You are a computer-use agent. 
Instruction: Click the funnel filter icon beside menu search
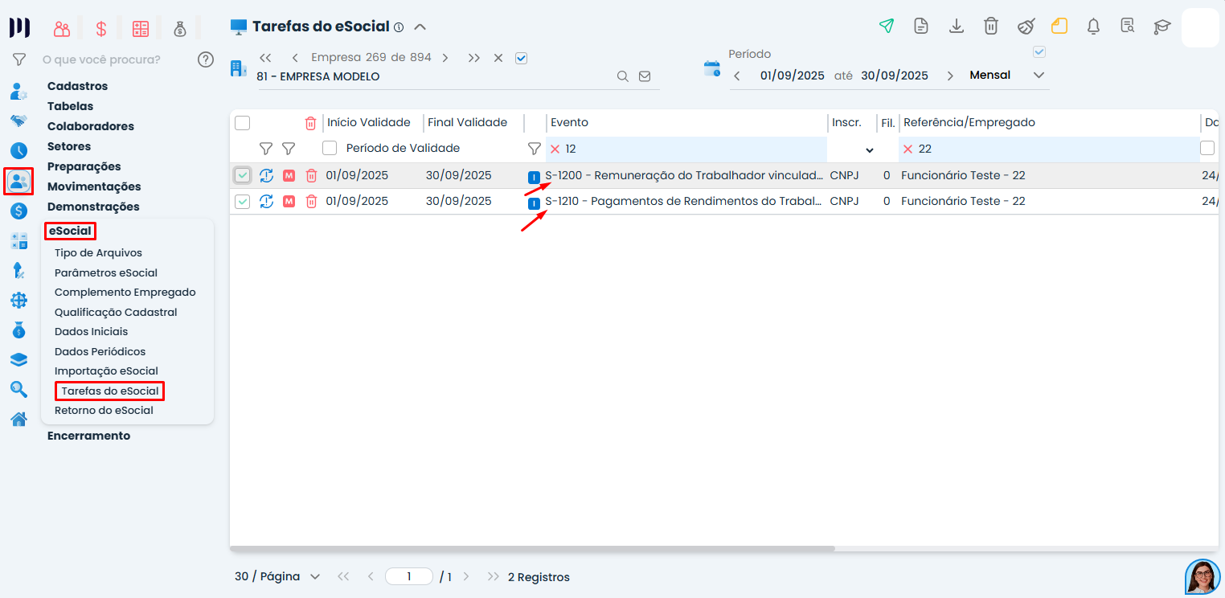point(19,59)
